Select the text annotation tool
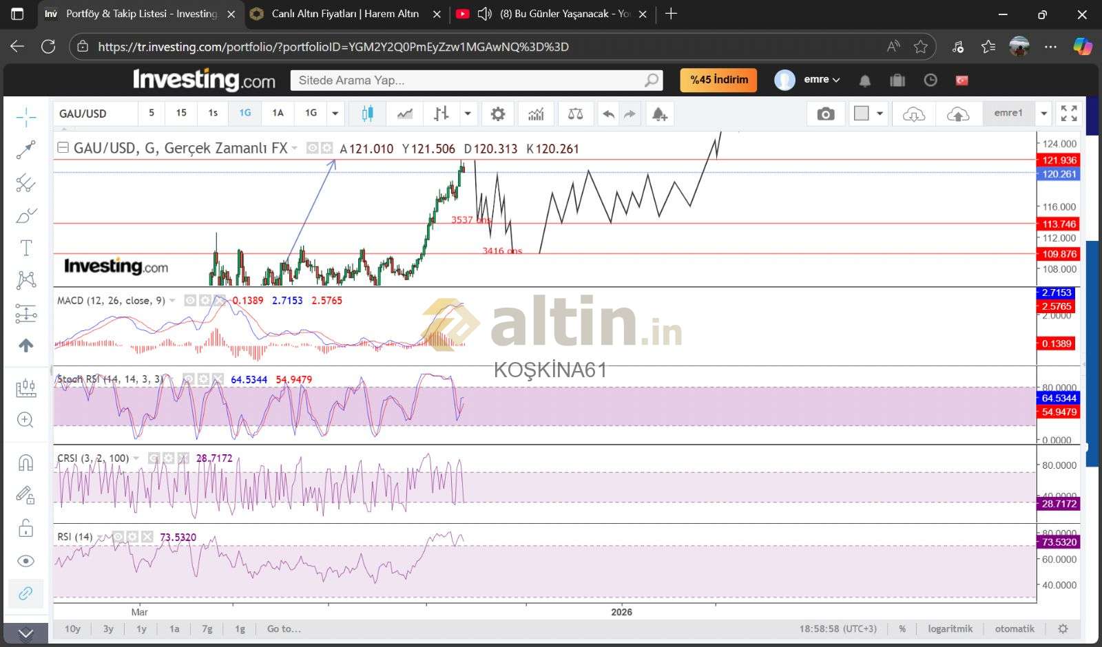The width and height of the screenshot is (1102, 647). [25, 248]
